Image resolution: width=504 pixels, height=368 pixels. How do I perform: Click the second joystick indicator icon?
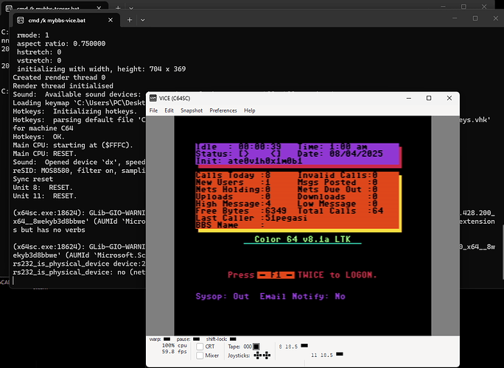[x=267, y=355]
